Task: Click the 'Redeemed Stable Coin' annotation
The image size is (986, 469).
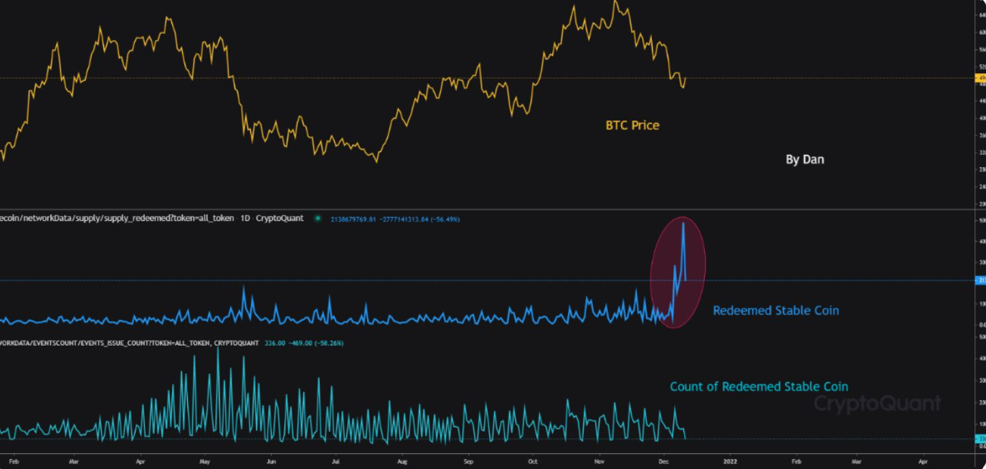Action: [776, 311]
